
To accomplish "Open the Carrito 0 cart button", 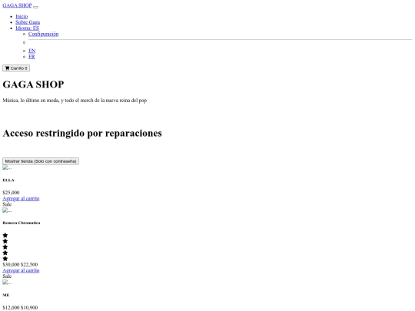I will point(16,68).
